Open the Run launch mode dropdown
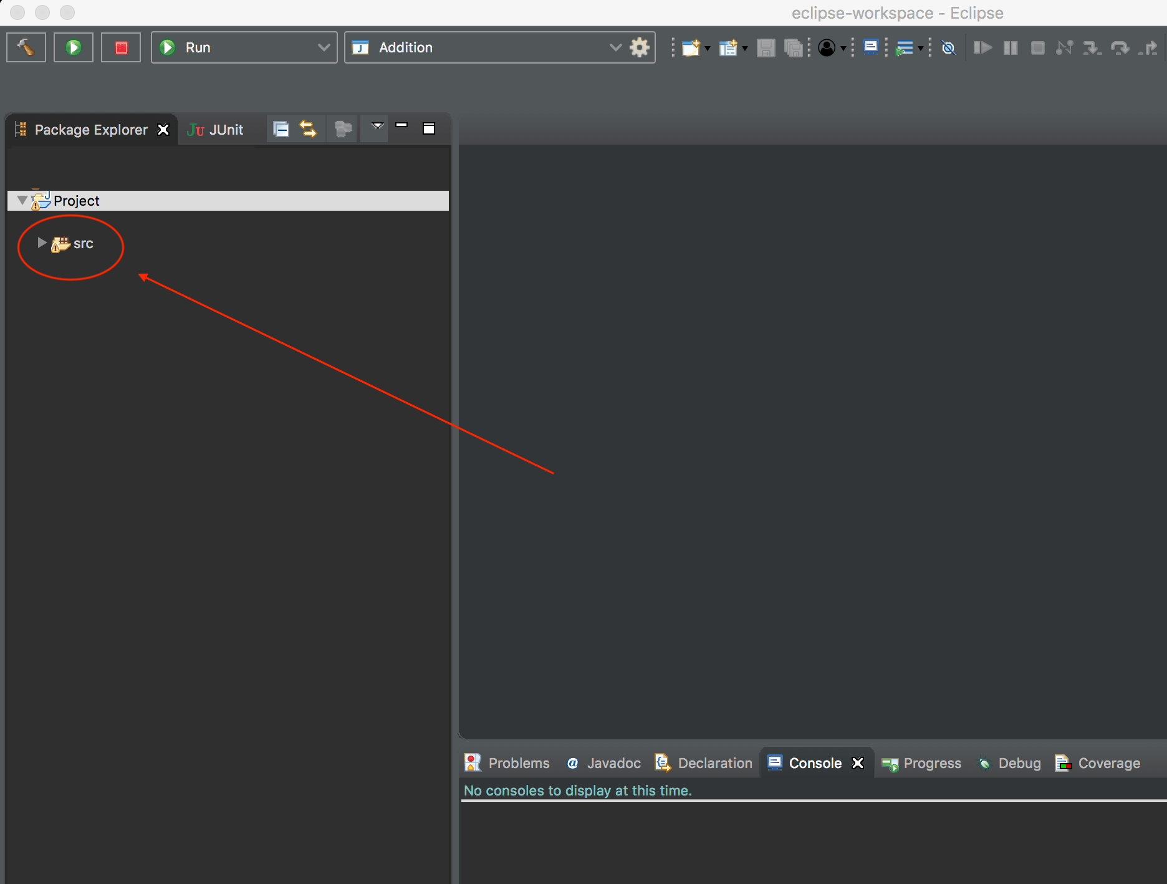 coord(323,47)
